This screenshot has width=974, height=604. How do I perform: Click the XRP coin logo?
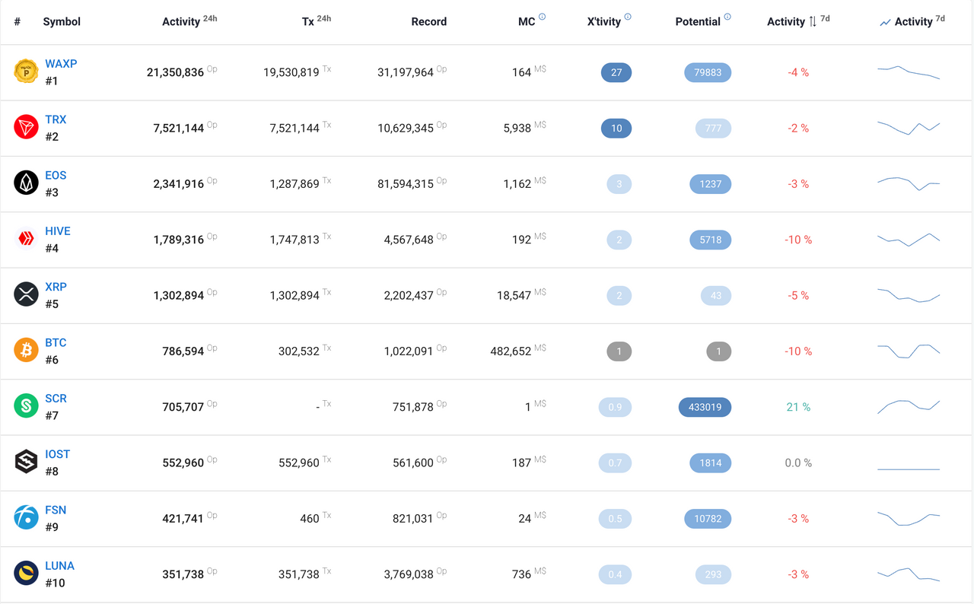(x=26, y=294)
